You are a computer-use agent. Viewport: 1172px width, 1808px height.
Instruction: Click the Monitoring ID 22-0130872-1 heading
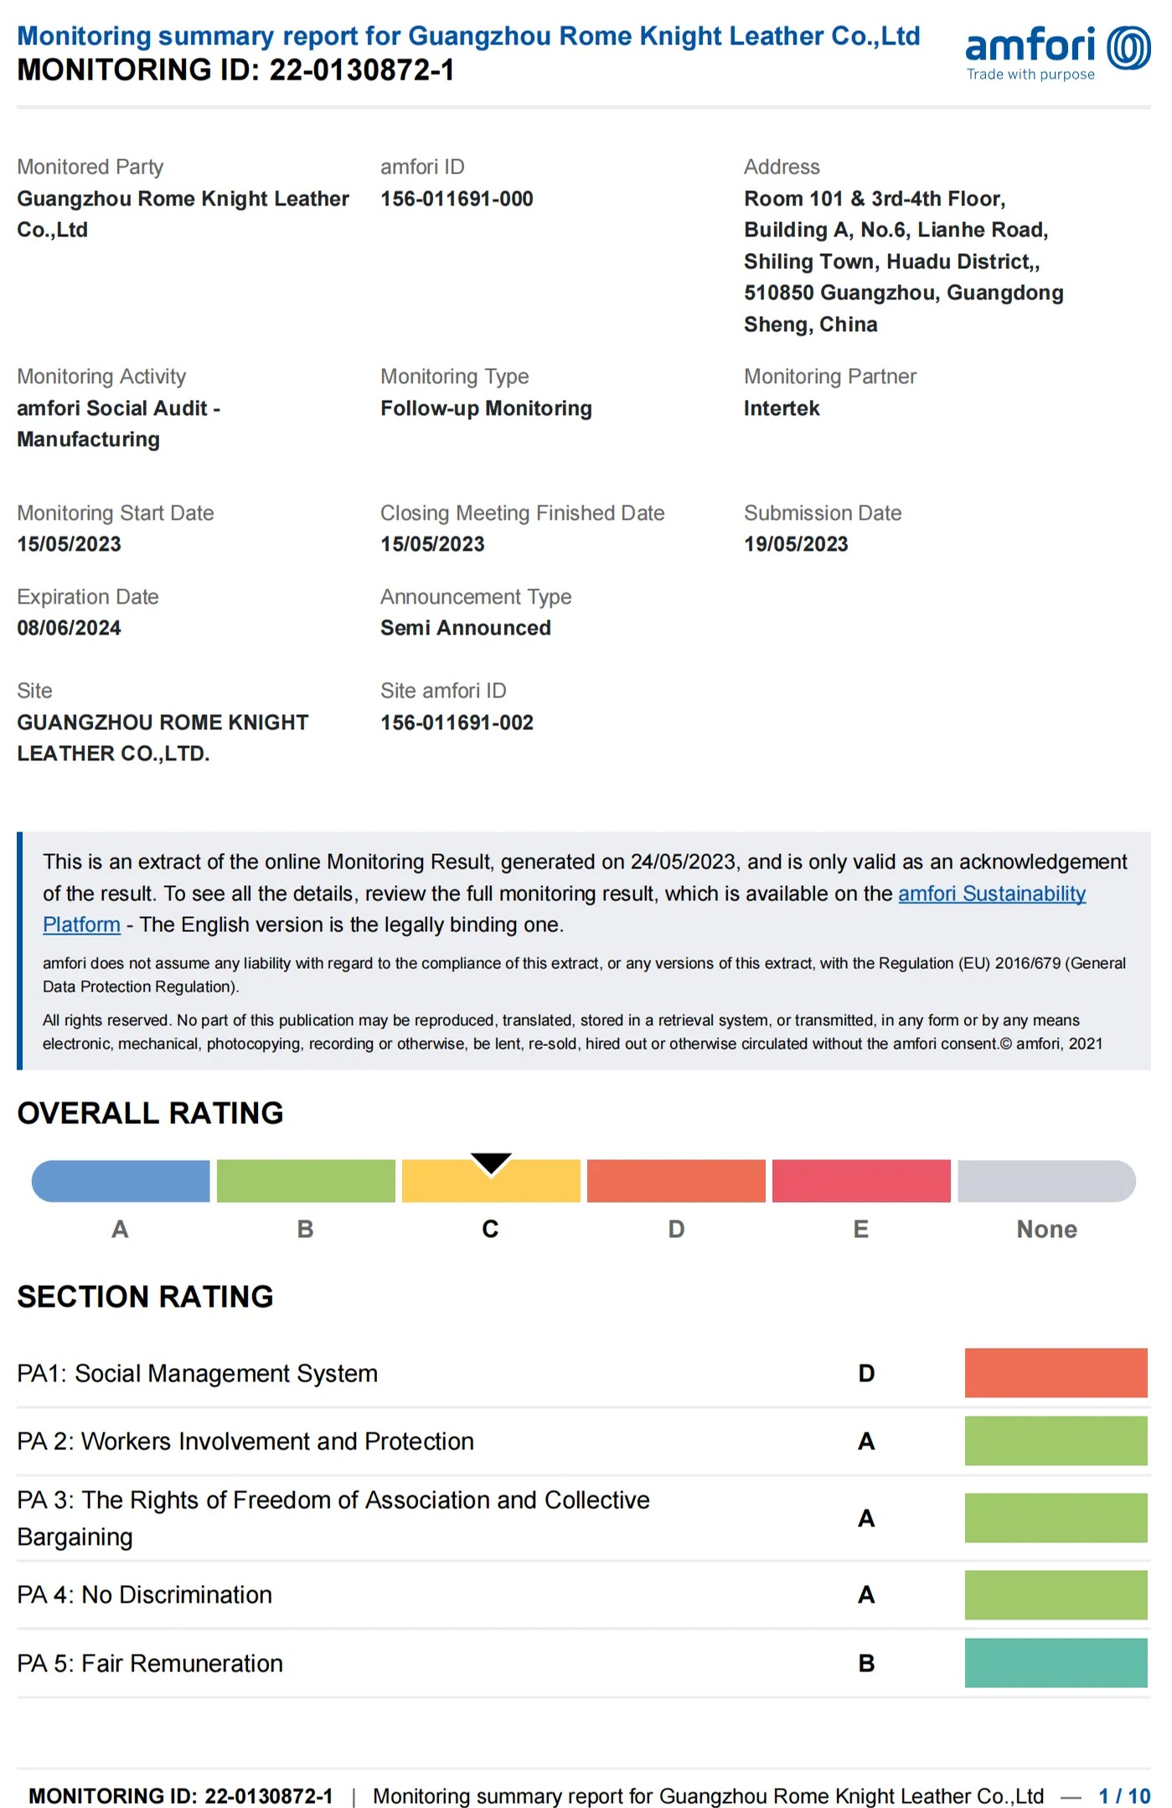235,70
